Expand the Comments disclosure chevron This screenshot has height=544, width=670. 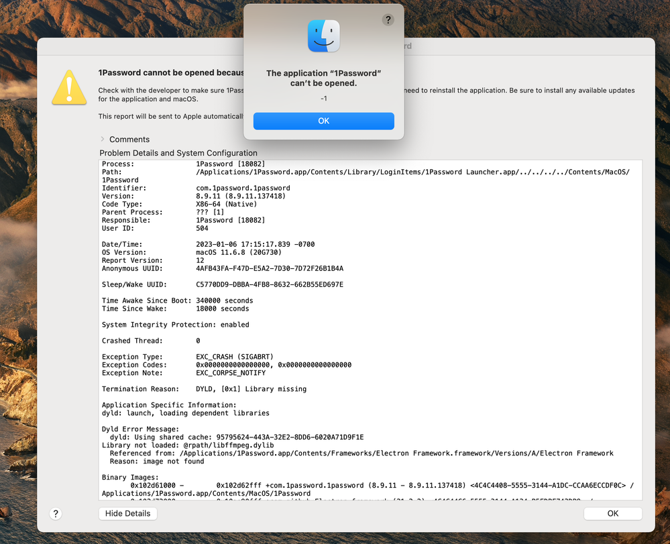click(103, 140)
